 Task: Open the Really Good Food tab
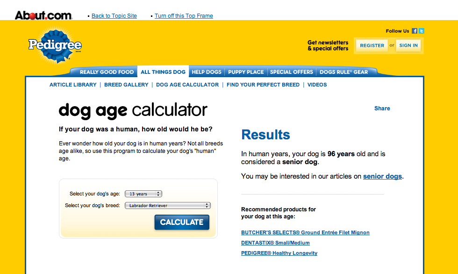(x=107, y=72)
